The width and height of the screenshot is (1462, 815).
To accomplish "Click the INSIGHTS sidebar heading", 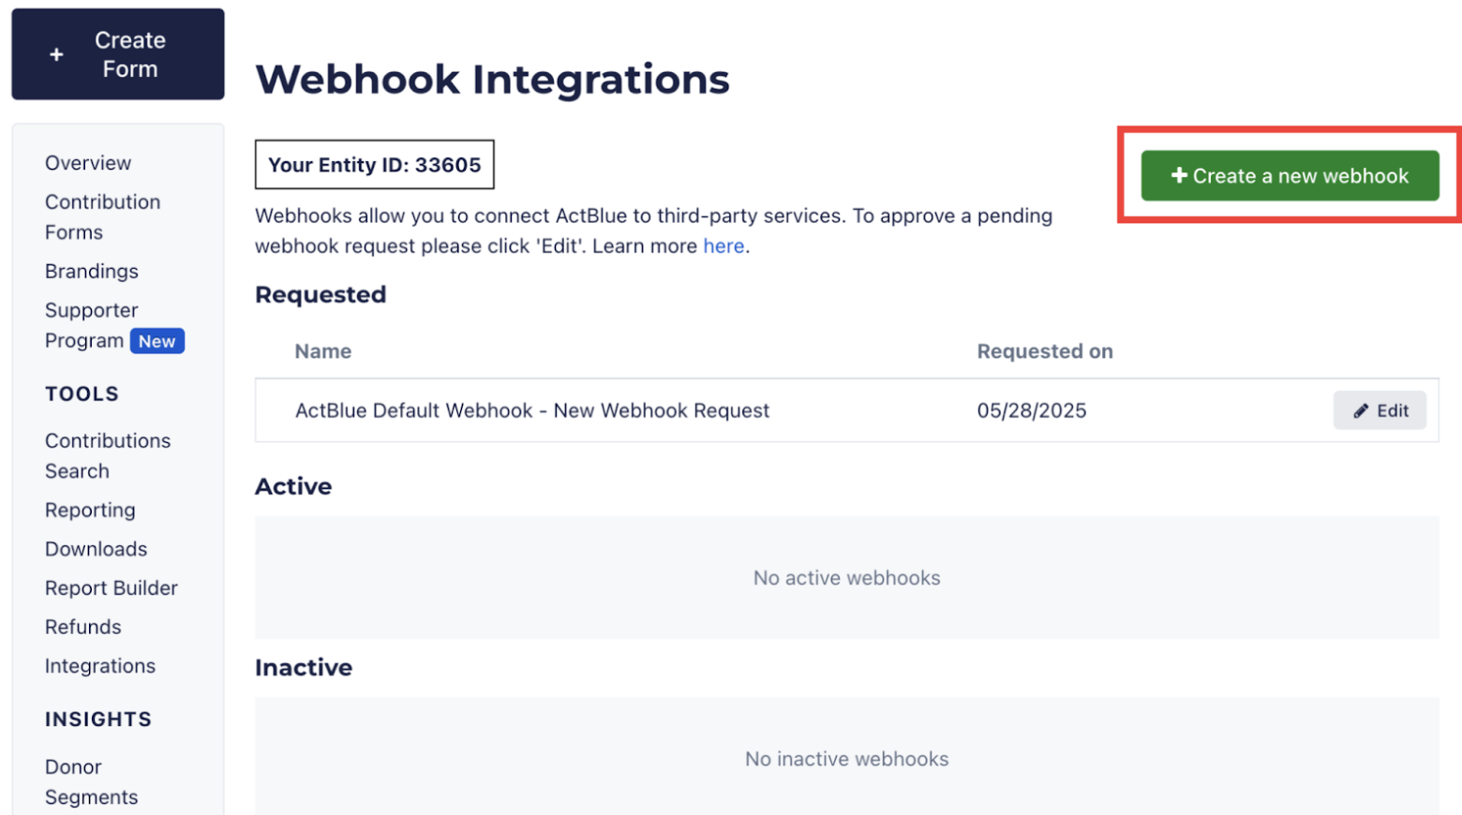I will 98,719.
